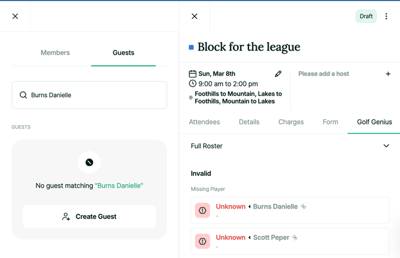The height and width of the screenshot is (258, 400).
Task: Open the three-dot more options menu
Action: click(x=386, y=17)
